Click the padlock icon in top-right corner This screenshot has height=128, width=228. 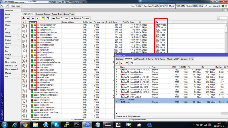[226, 6]
